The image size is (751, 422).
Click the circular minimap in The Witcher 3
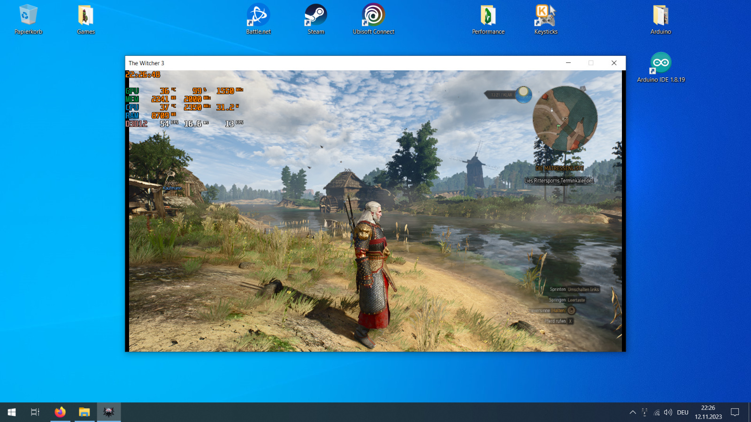[x=565, y=118]
